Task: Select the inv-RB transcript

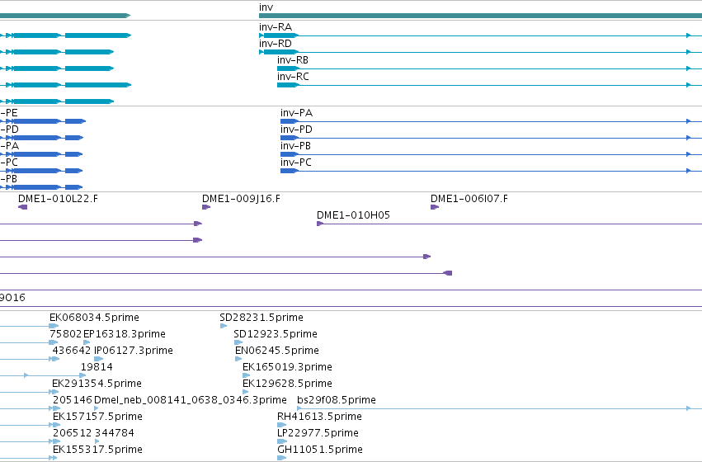Action: coord(489,68)
